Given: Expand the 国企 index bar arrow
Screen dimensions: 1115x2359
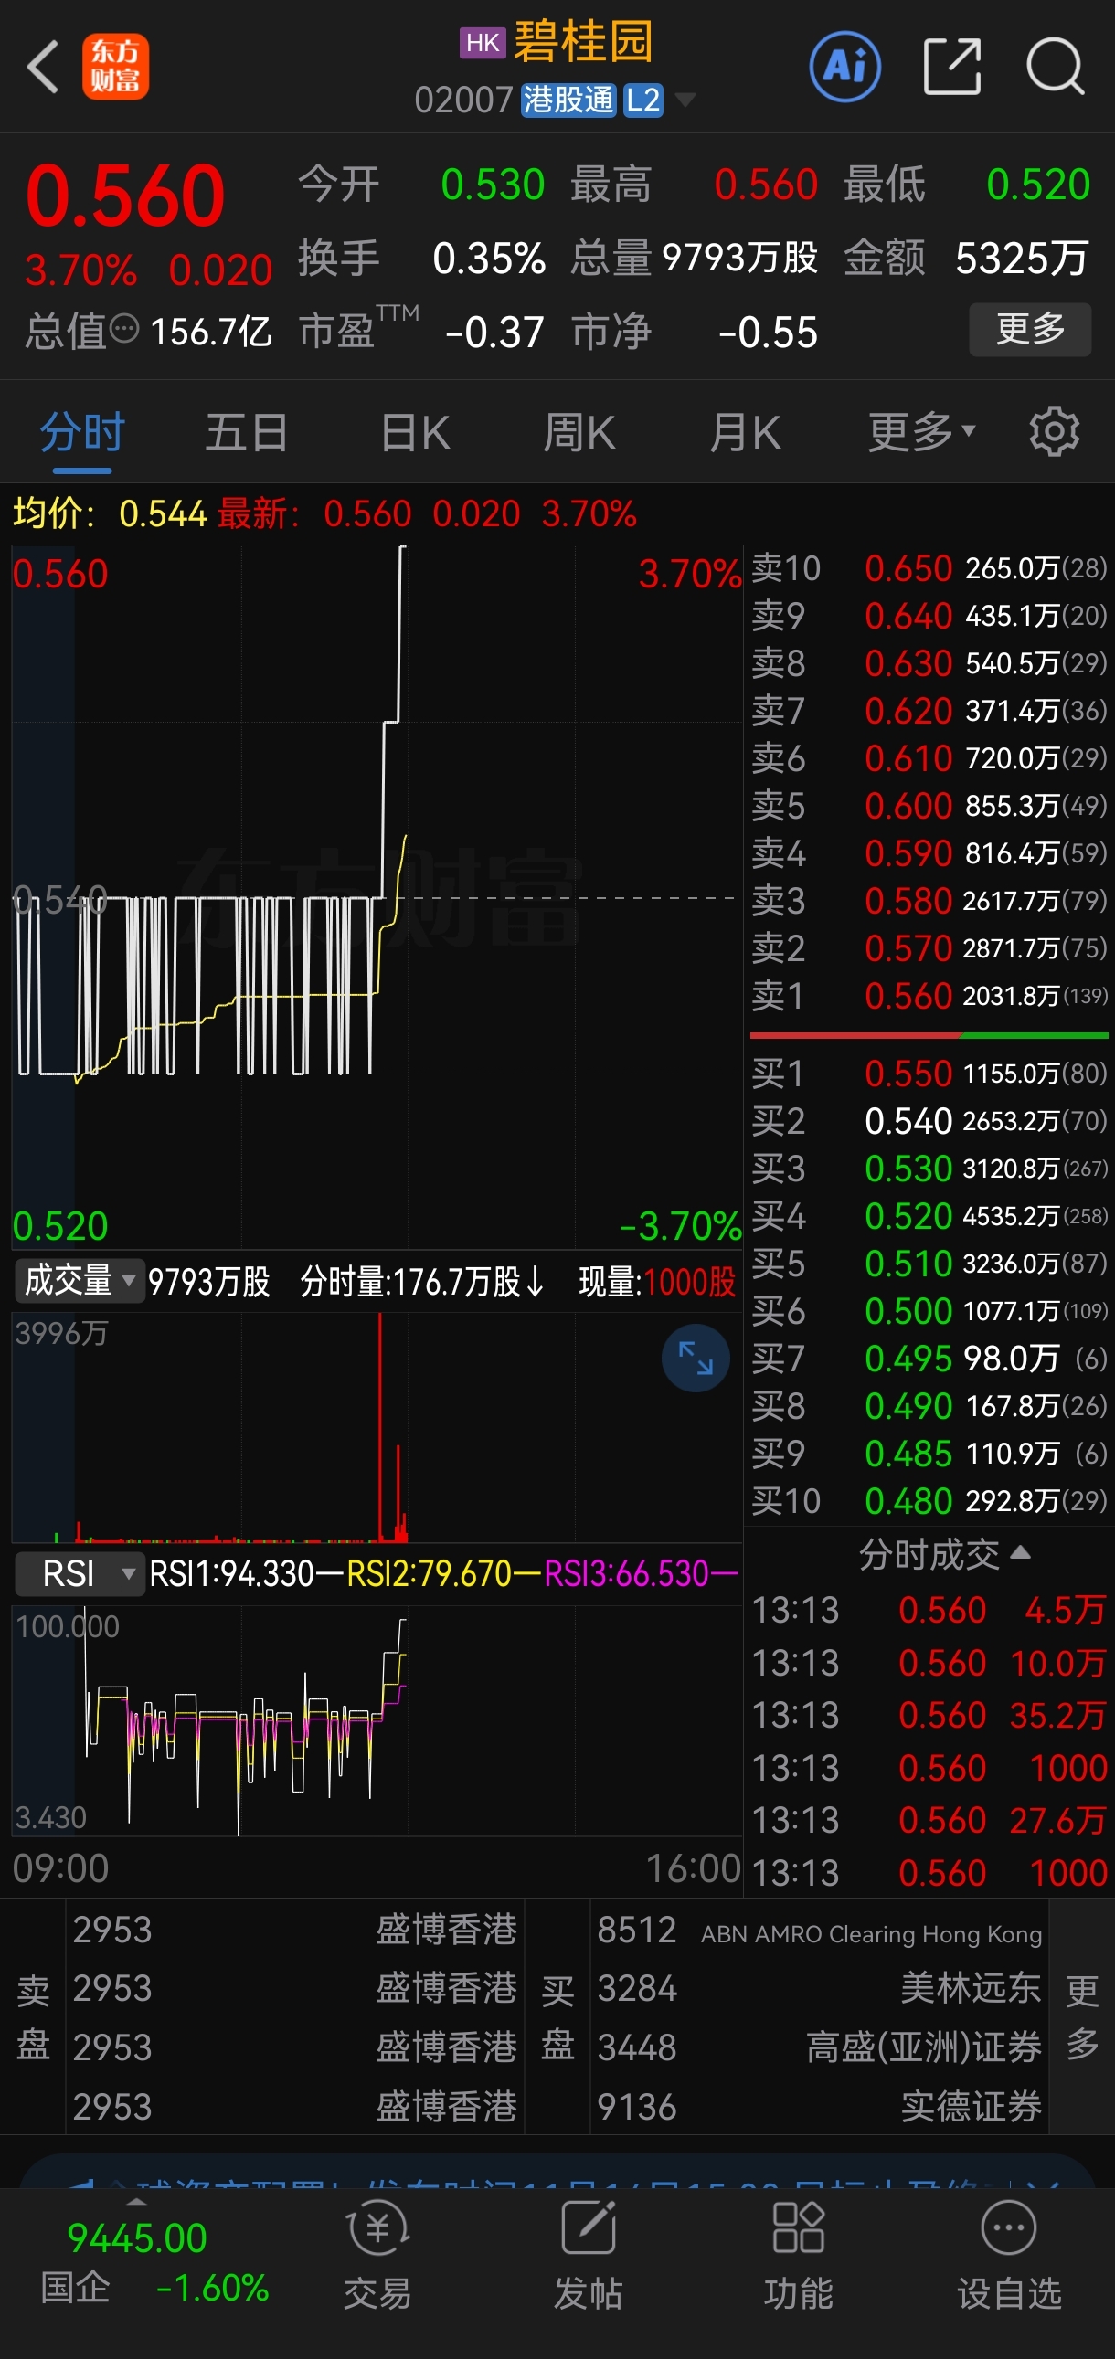Looking at the screenshot, I should pyautogui.click(x=136, y=2202).
